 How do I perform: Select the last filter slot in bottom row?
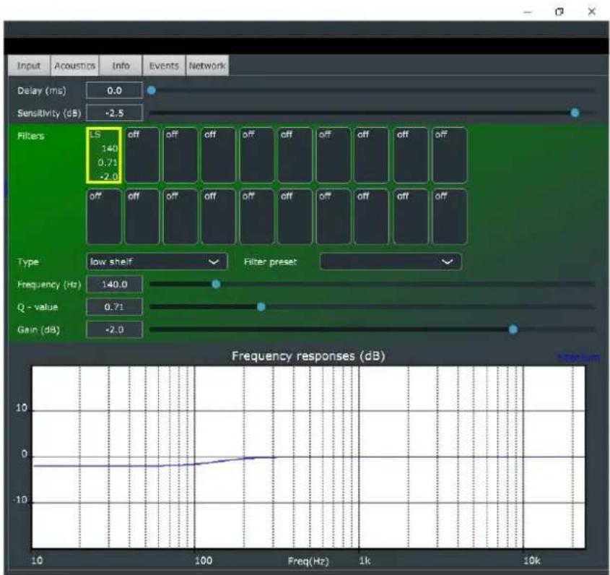(x=449, y=217)
